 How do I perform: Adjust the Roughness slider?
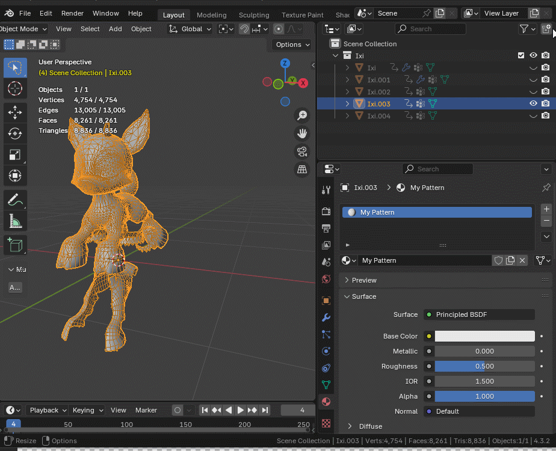pyautogui.click(x=485, y=366)
